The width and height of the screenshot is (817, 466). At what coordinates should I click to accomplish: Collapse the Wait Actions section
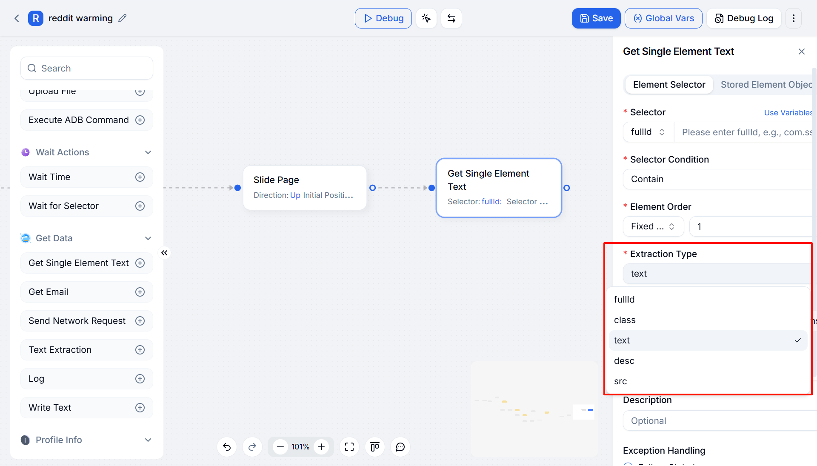148,152
